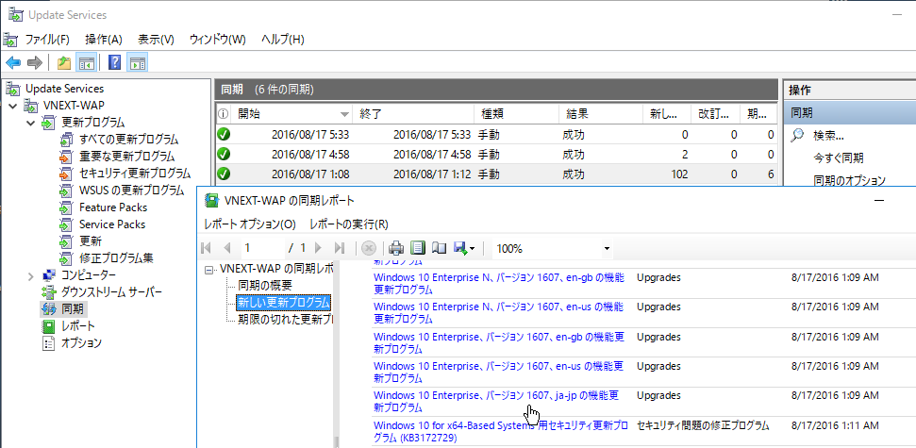Open the 100% zoom dropdown
916x448 pixels.
(x=608, y=249)
